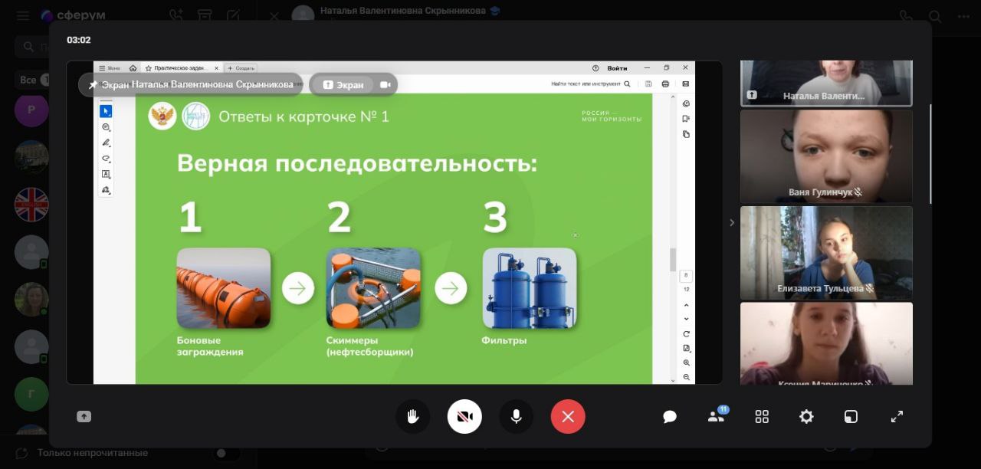
Task: Select Ксения video tile at bottom
Action: coord(826,343)
